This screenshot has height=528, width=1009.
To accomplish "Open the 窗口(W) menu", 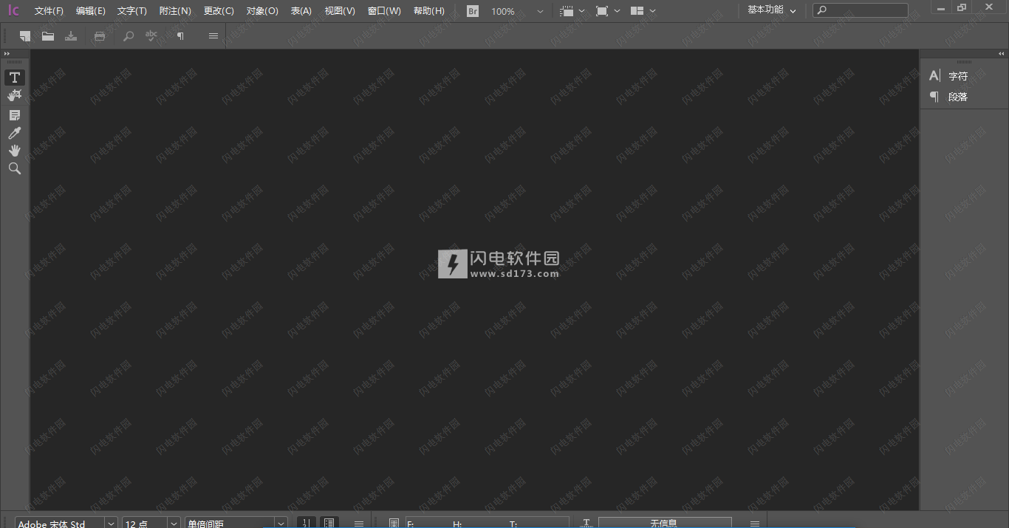I will pos(384,11).
